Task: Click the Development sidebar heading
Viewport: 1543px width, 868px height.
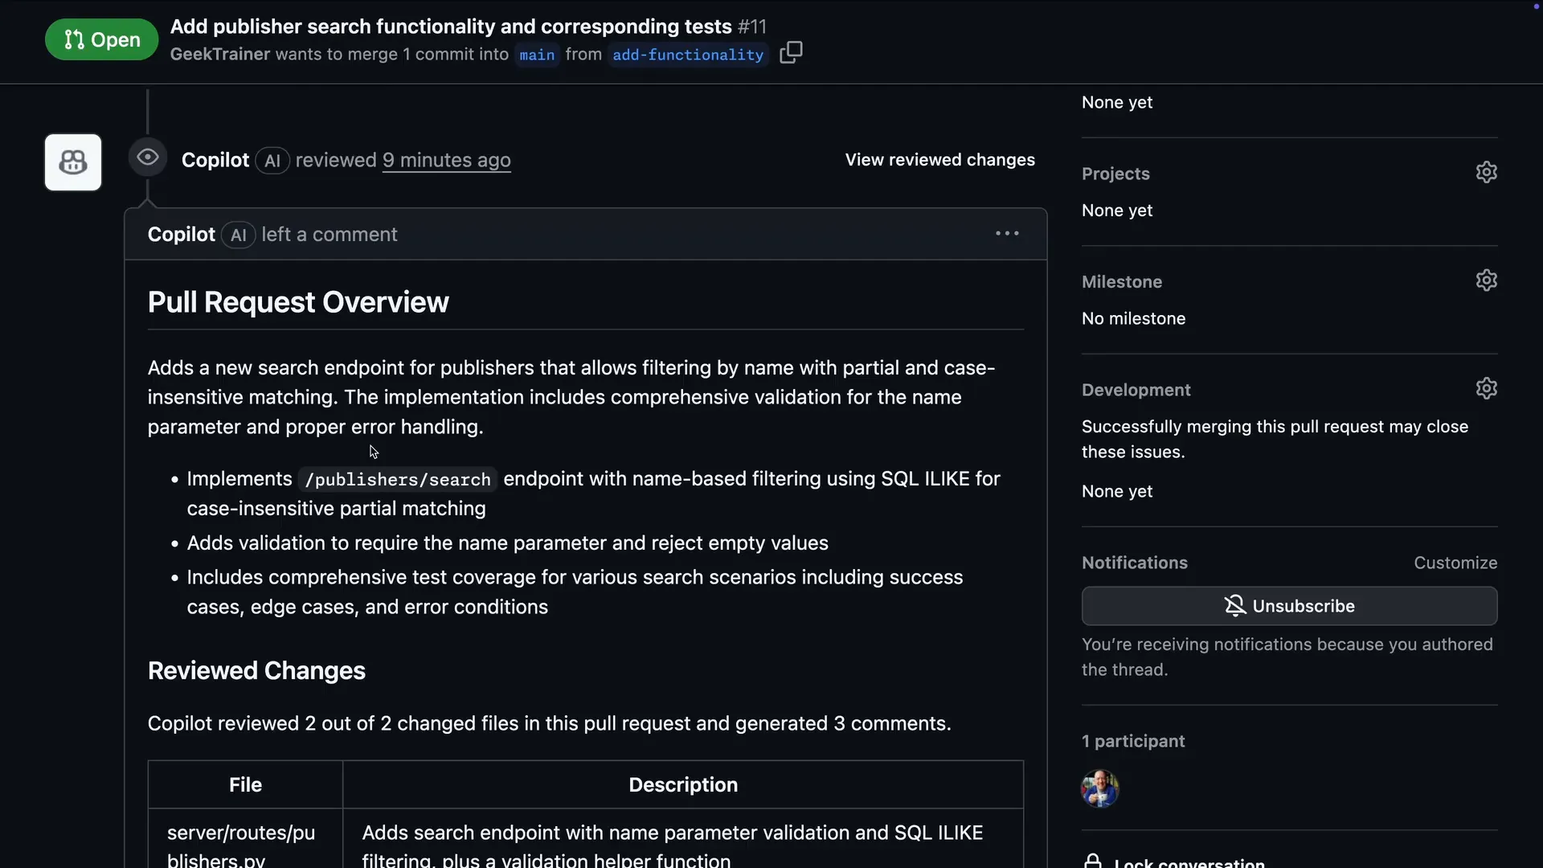Action: (x=1136, y=390)
